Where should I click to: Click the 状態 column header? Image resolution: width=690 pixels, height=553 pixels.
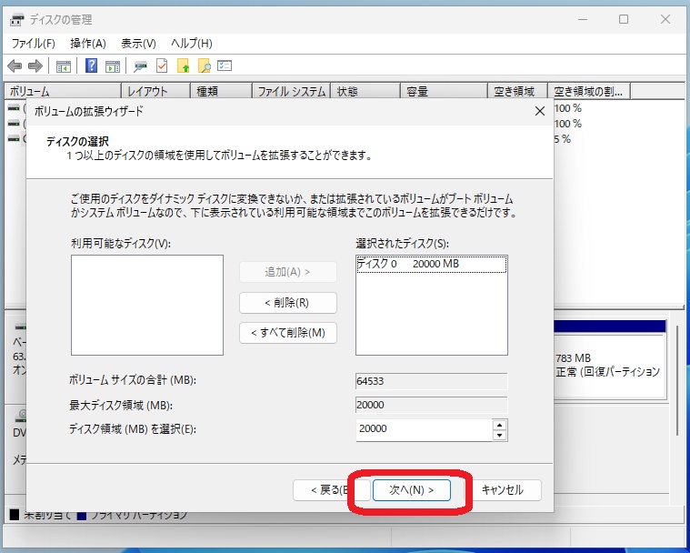[365, 92]
